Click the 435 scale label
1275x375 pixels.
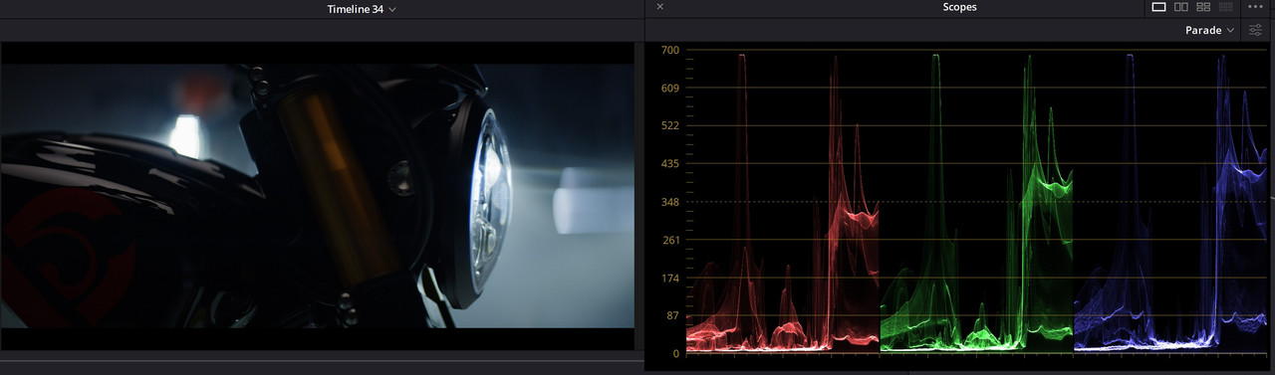[669, 163]
